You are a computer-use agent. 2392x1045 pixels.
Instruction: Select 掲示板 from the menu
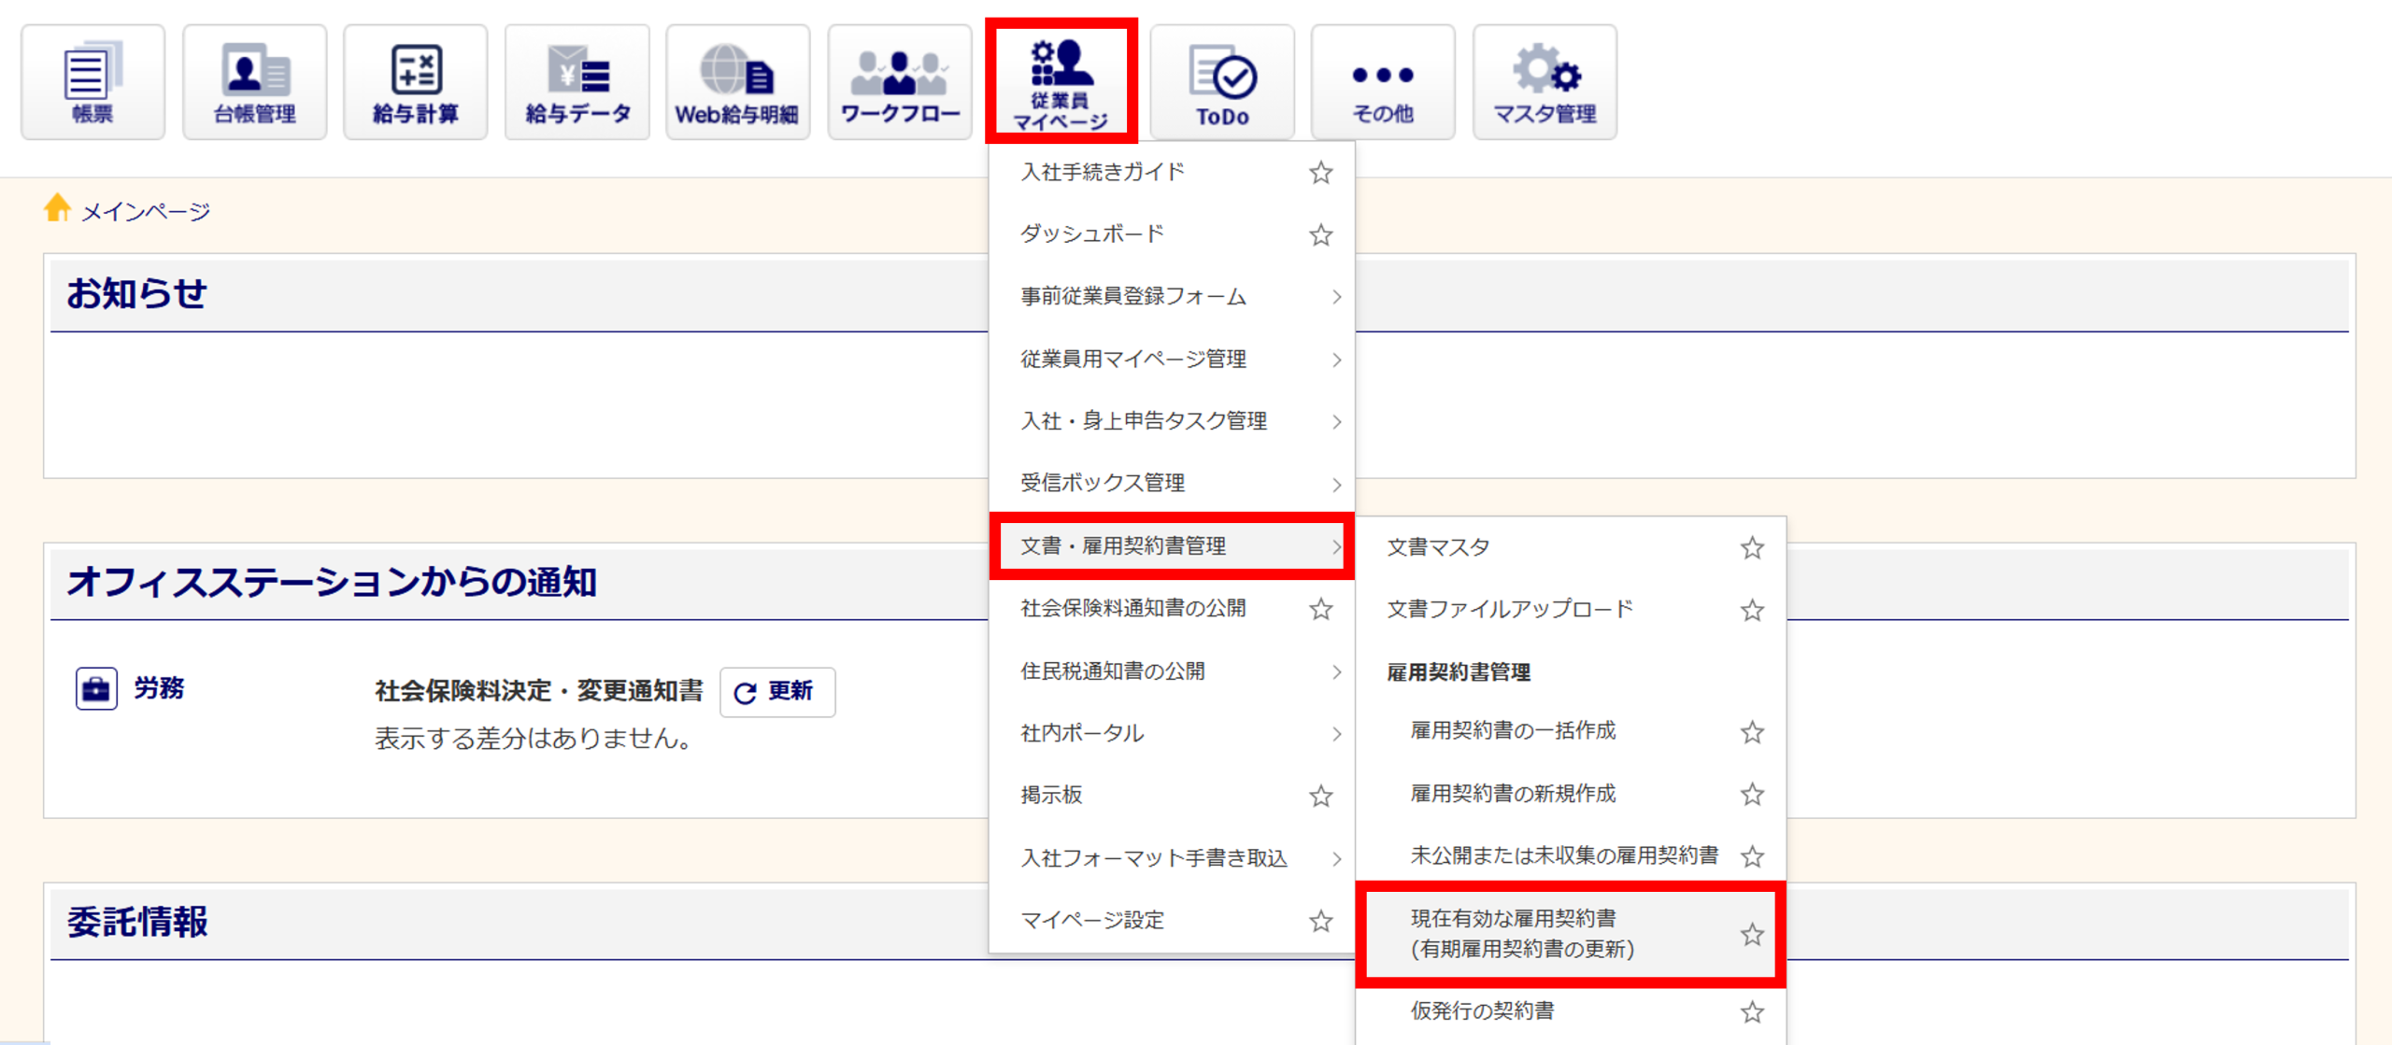tap(1051, 795)
